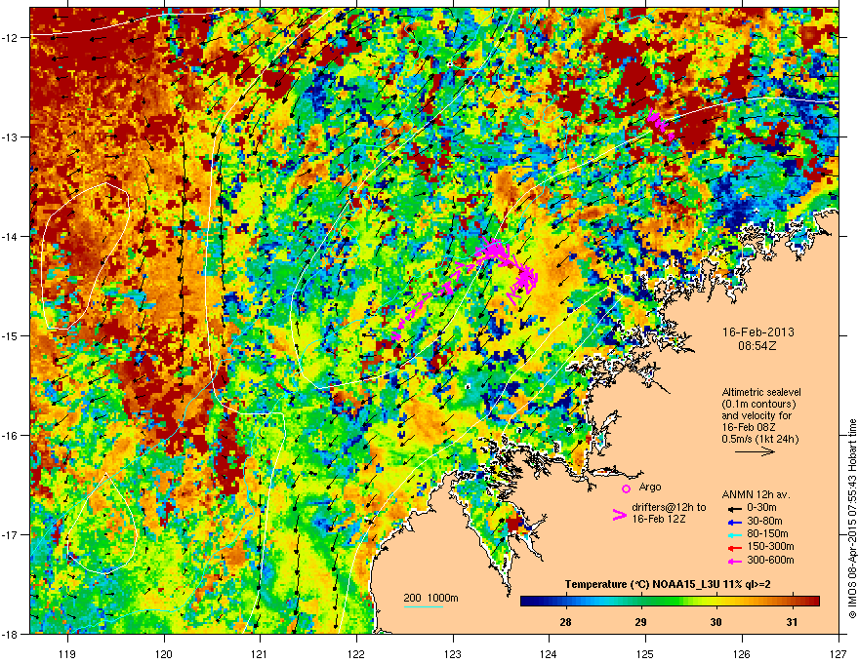Click longitude axis label 121
This screenshot has height=663, width=859.
(260, 654)
